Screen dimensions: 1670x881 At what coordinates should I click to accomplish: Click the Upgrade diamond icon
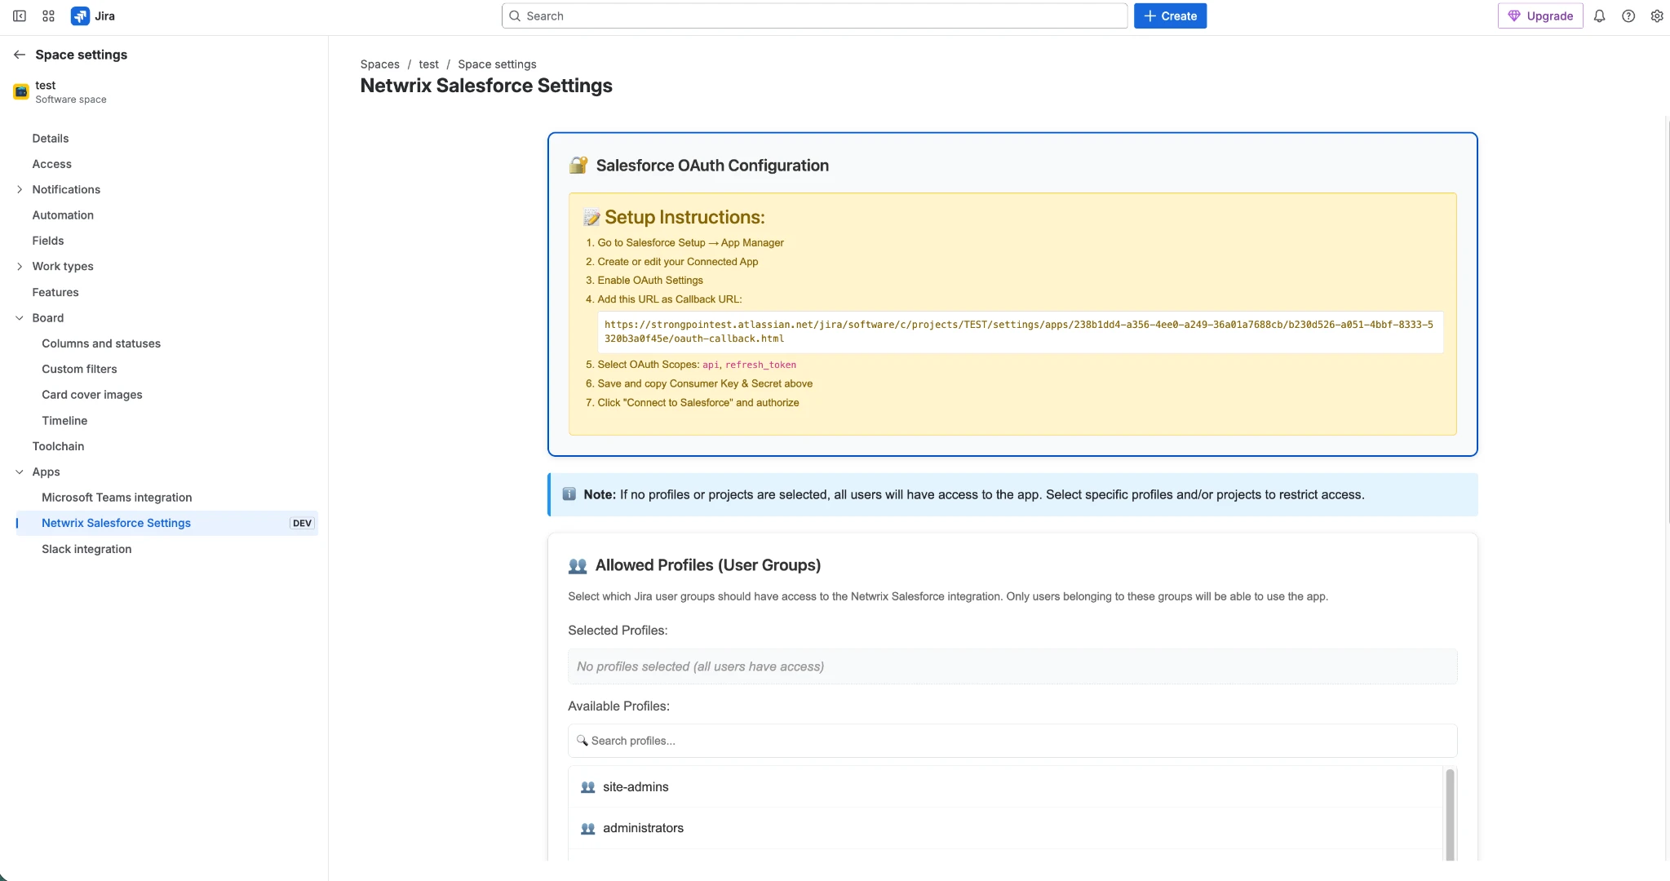1516,15
